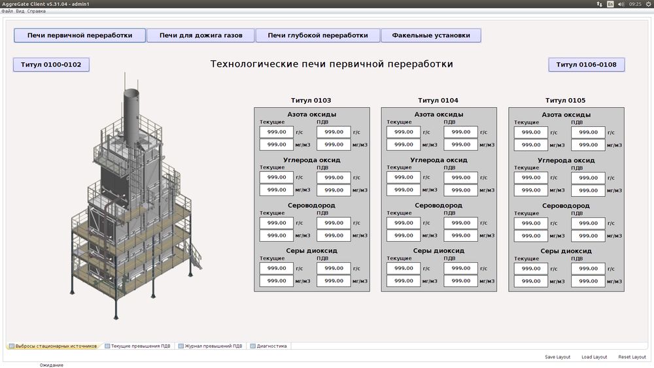The width and height of the screenshot is (654, 368).
Task: Click the furnace 3D model image
Action: pyautogui.click(x=135, y=196)
